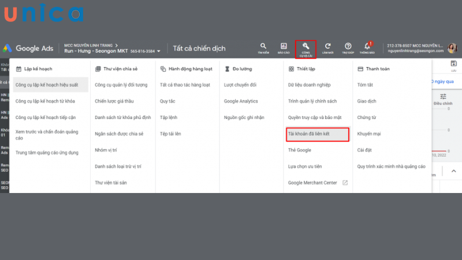Image resolution: width=462 pixels, height=260 pixels.
Task: Open Công cụ lập kế hoạch tiếp cận
Action: 46,117
